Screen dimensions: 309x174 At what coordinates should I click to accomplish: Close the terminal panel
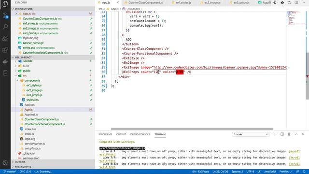coord(303,134)
